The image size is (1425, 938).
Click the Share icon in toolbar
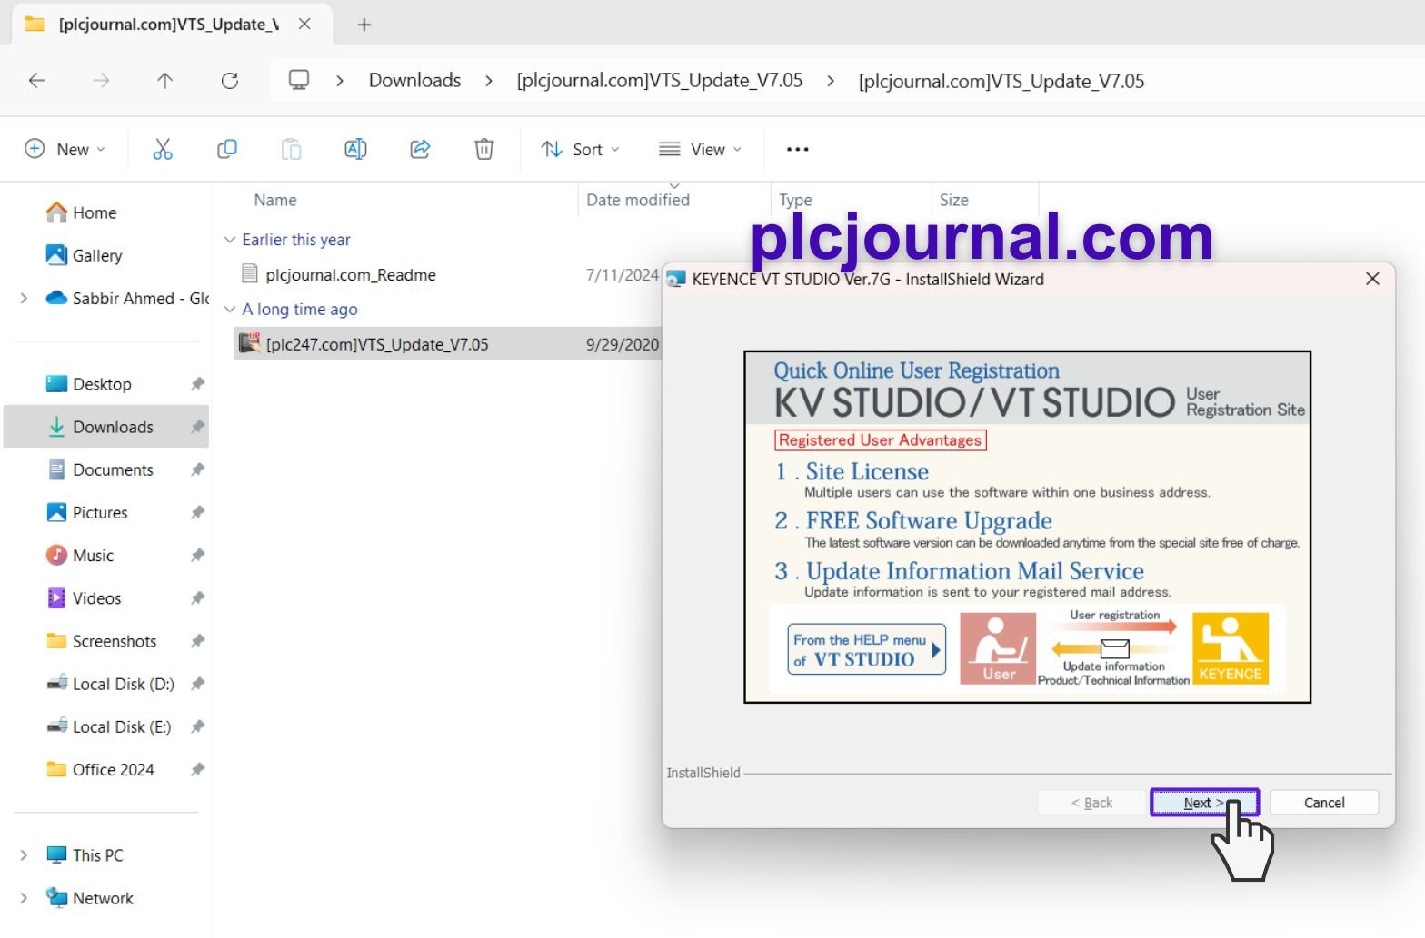tap(420, 149)
